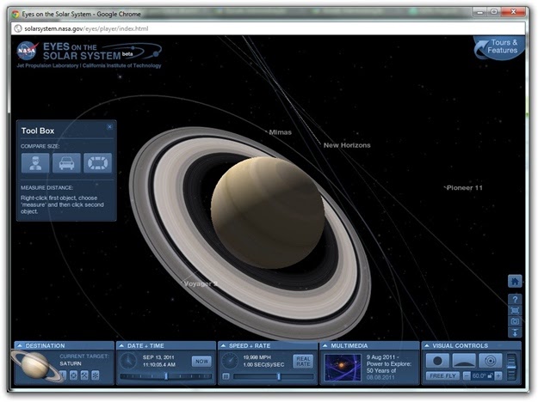
Task: Minimize the Chrome window
Action: pos(480,12)
